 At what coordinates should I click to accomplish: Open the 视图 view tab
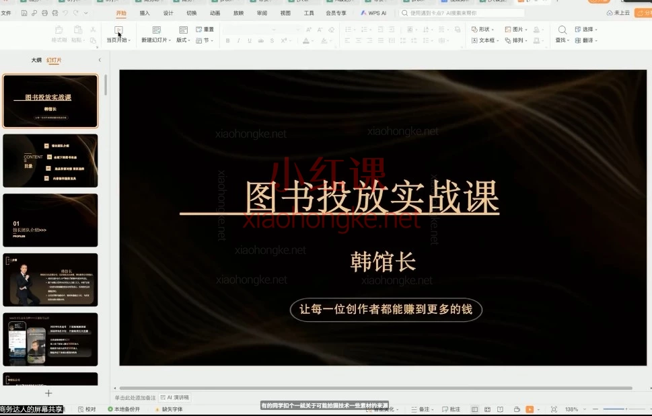coord(285,13)
